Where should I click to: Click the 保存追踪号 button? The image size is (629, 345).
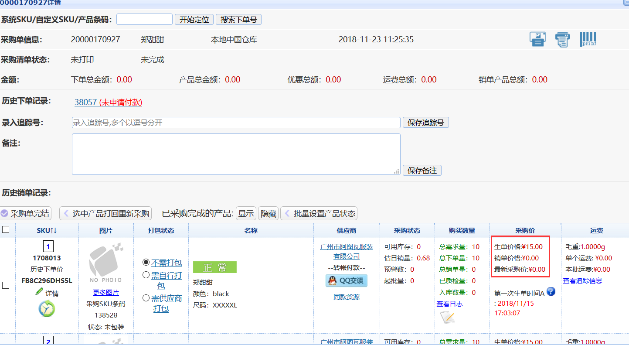point(425,123)
